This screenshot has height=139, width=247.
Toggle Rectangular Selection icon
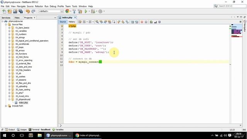coord(113,22)
